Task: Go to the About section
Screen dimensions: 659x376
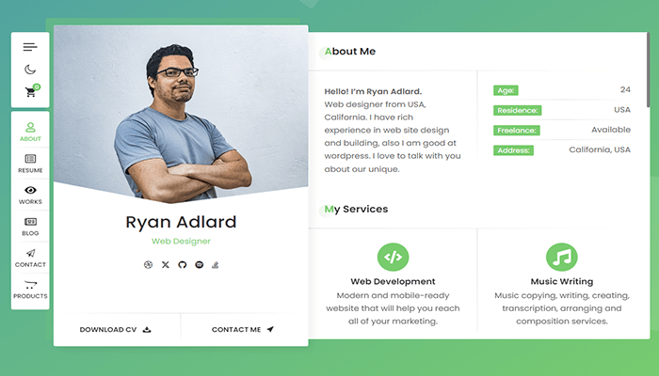Action: click(x=30, y=132)
